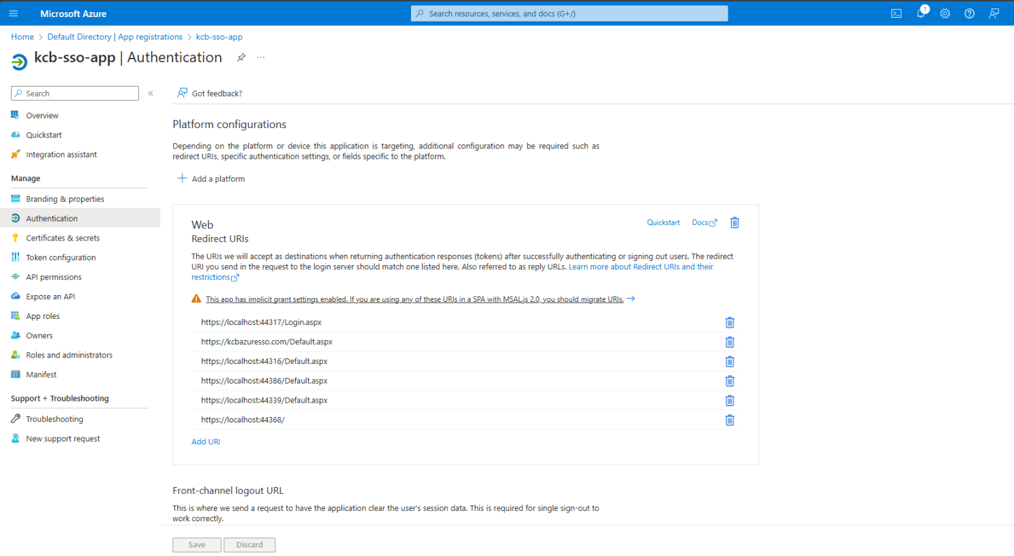Open the Web Docs link

[705, 223]
